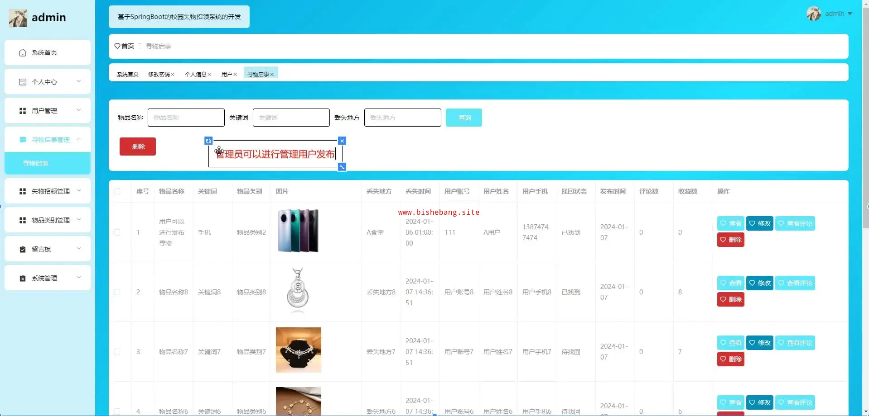Click 修改 for row 4

[760, 402]
